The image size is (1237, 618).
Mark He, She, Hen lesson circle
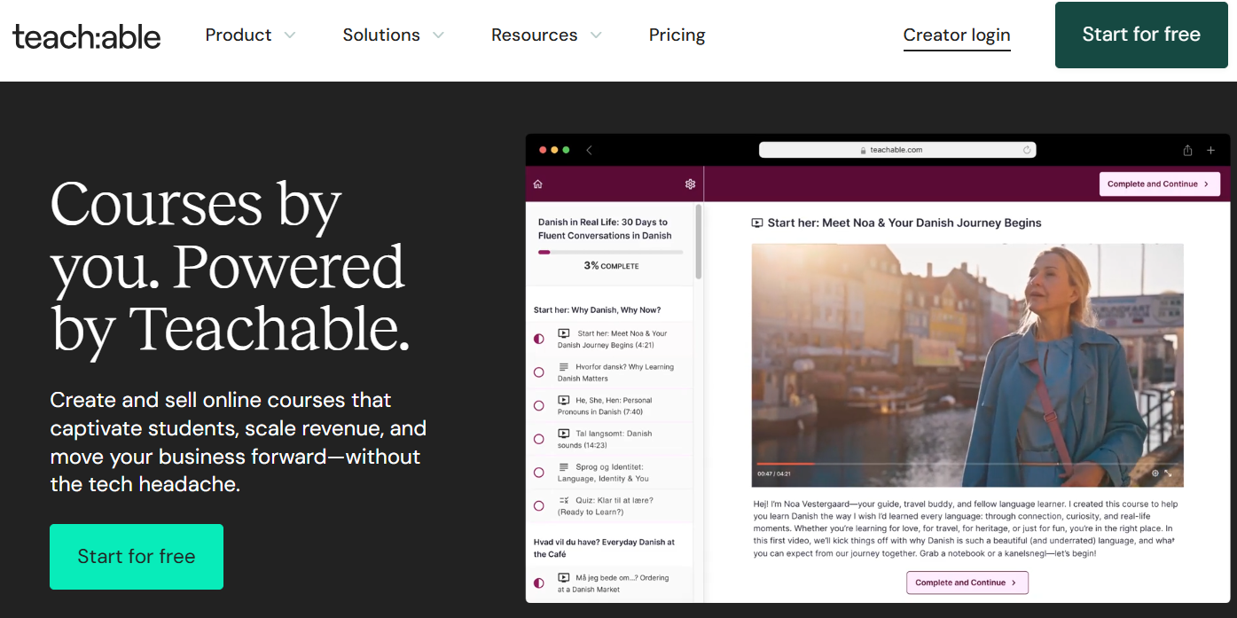(x=539, y=406)
